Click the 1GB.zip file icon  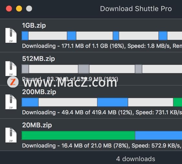[x=11, y=35]
